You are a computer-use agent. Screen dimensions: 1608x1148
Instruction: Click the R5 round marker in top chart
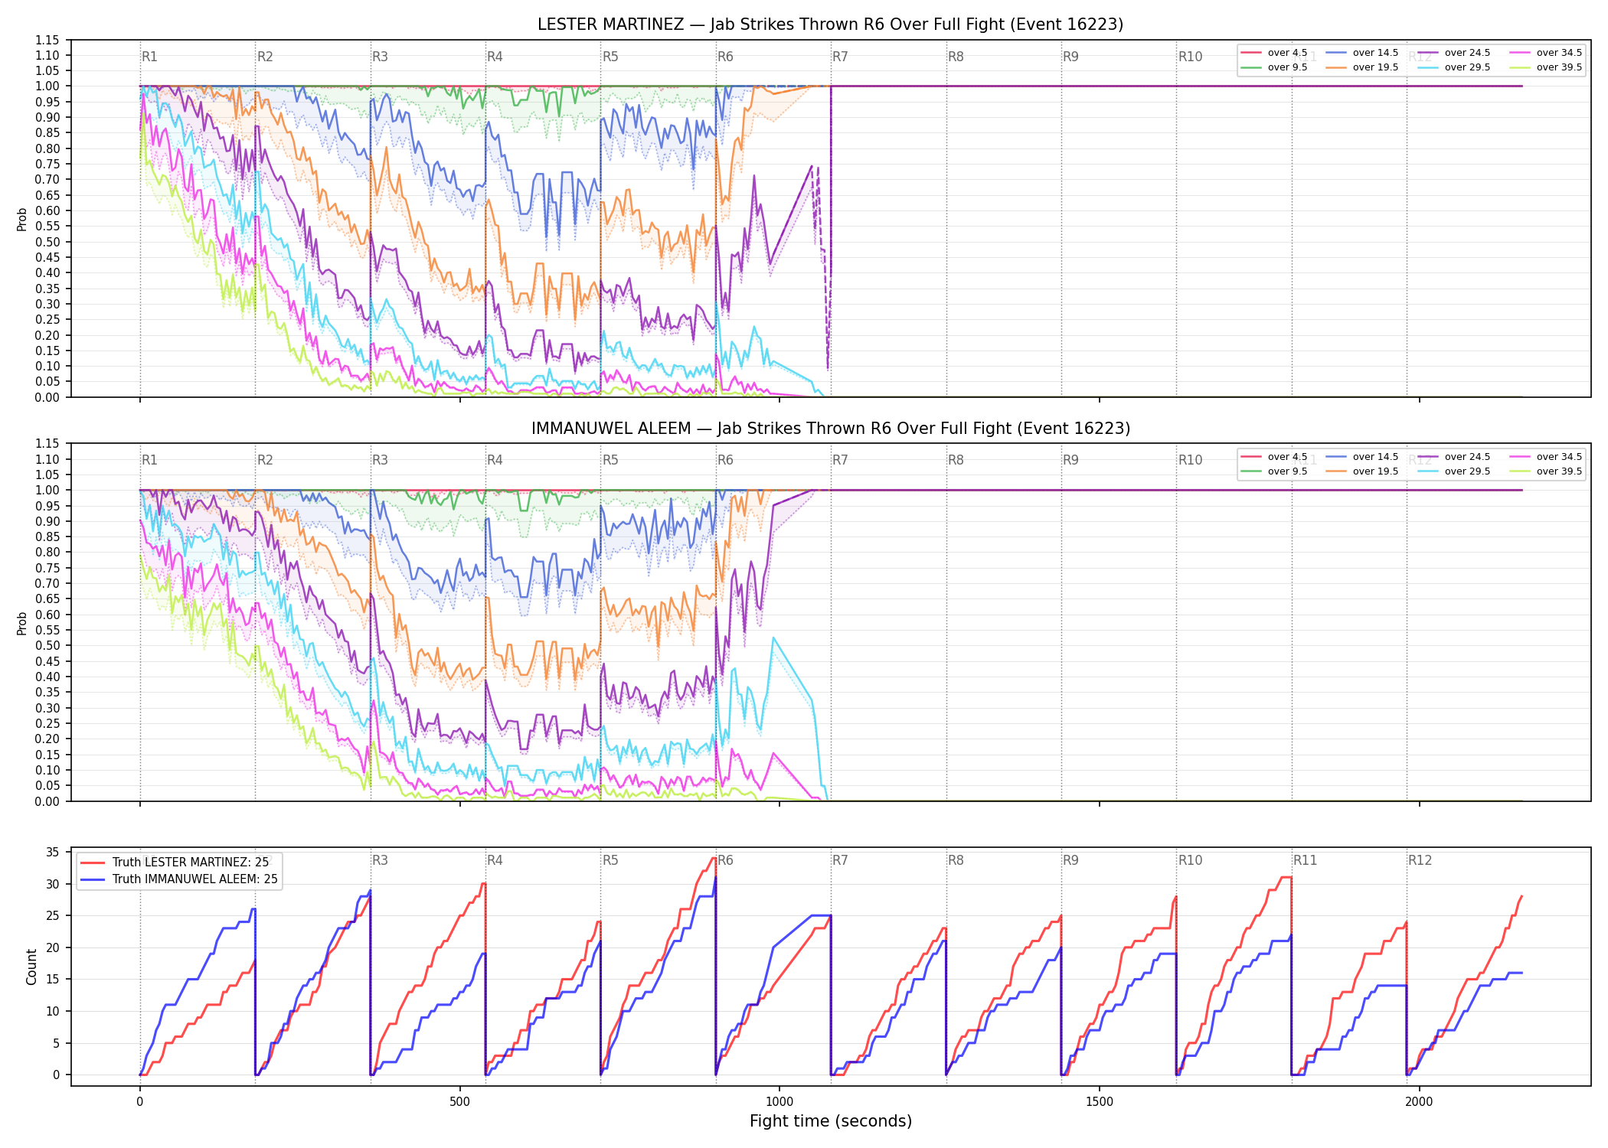click(610, 57)
